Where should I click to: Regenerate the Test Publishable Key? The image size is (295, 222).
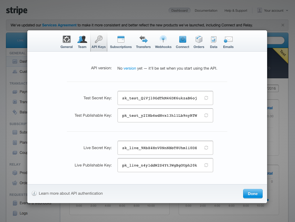(206, 115)
